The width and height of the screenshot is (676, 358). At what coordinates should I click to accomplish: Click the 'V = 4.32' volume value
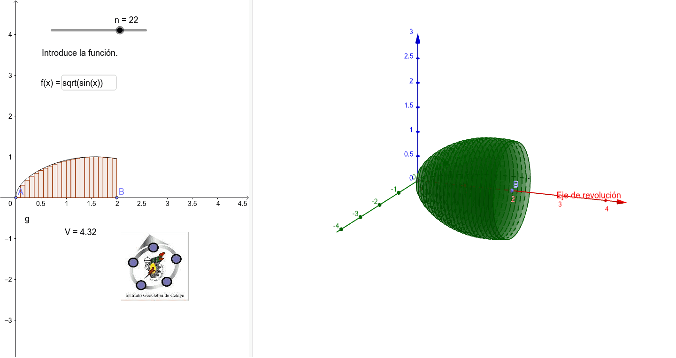pos(81,231)
